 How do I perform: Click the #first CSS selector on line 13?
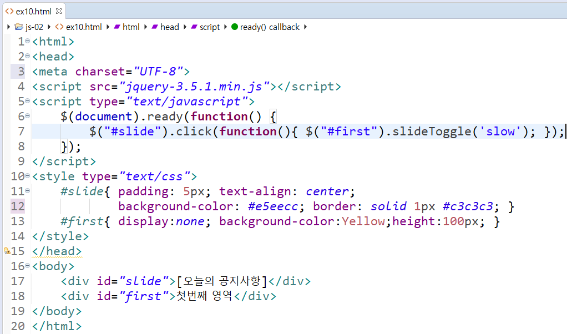82,221
